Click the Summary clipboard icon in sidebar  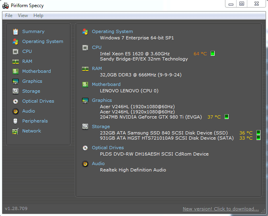tap(16, 31)
